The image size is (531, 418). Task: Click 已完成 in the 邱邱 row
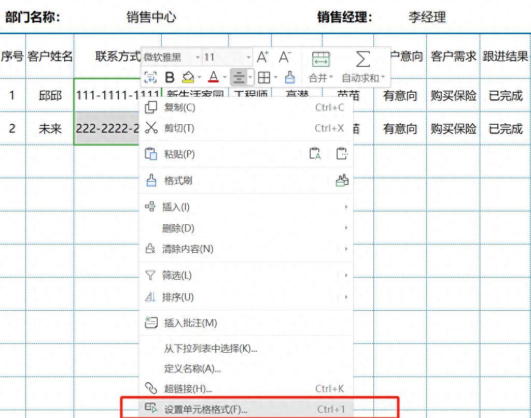tap(505, 95)
